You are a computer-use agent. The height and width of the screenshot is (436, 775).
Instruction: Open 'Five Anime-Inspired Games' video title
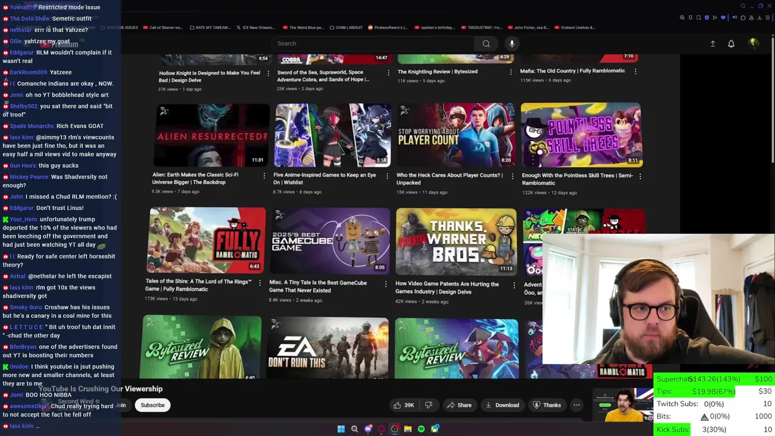point(325,179)
